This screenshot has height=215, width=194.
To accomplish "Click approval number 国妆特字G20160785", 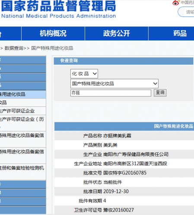I will tap(125, 173).
